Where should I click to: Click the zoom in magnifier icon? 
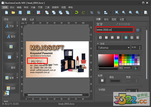[x=124, y=13]
